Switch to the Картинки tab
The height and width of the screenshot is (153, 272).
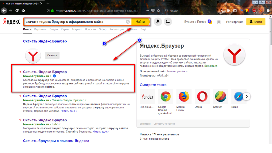(x=40, y=29)
